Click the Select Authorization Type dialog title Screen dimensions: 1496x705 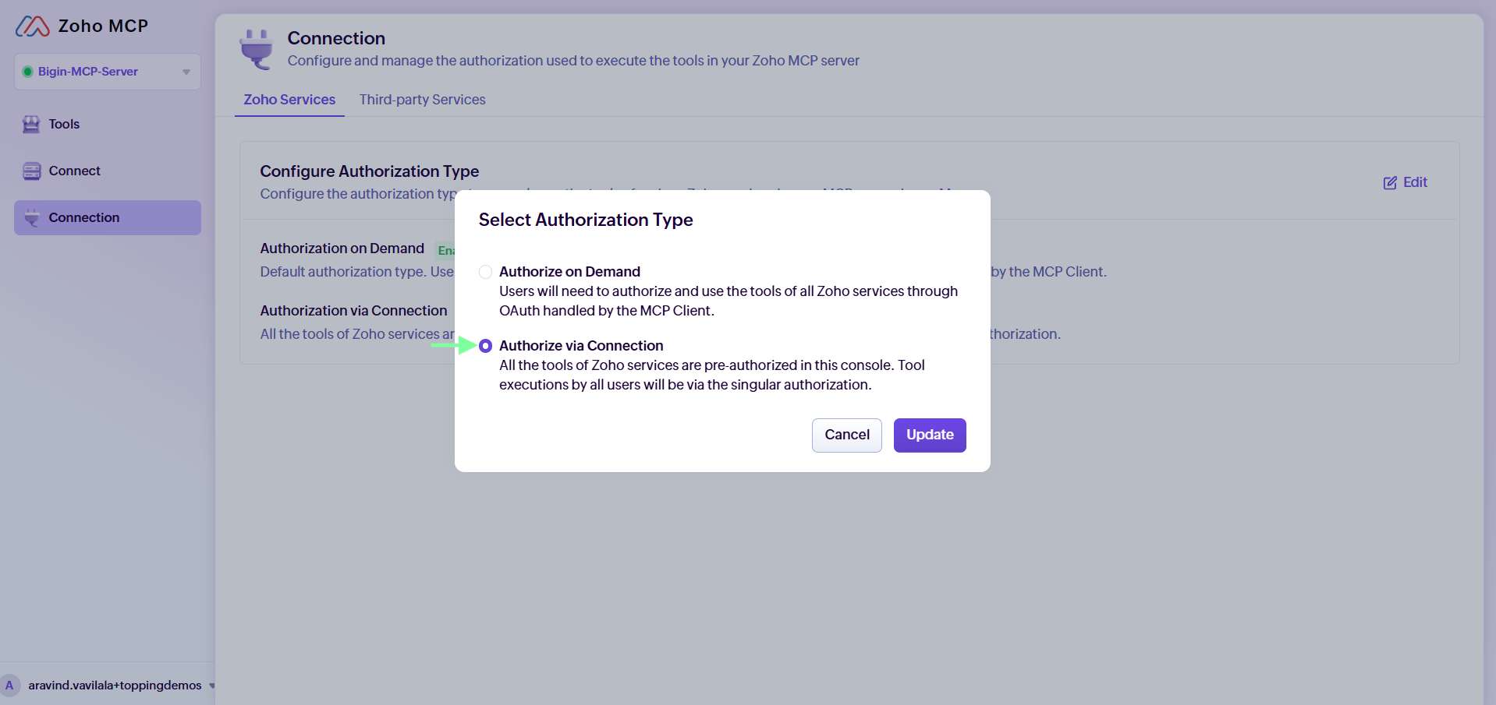(x=586, y=220)
